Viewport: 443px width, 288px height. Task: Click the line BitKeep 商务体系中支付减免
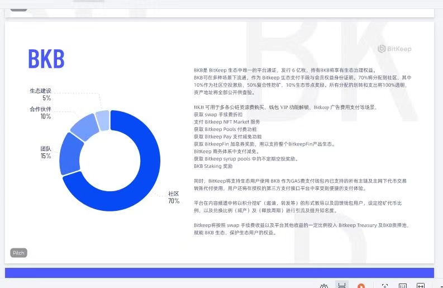[227, 152]
